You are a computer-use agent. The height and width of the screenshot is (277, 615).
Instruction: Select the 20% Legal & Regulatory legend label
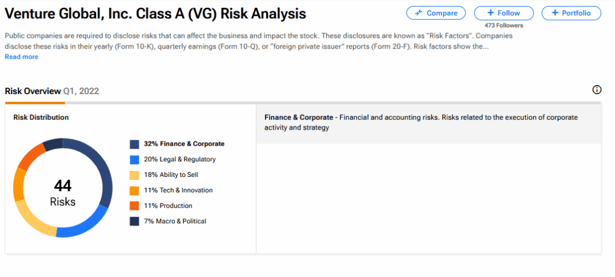[x=180, y=159]
